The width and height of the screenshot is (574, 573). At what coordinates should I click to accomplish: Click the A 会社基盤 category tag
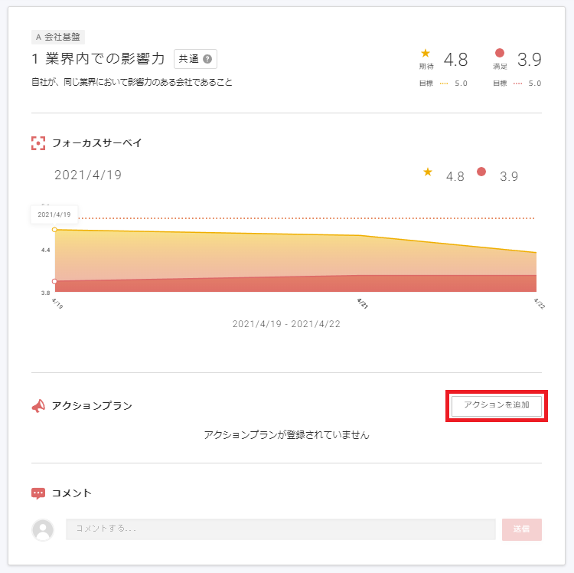coord(58,36)
